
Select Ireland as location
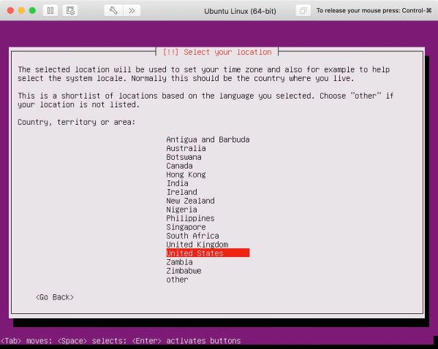click(182, 192)
